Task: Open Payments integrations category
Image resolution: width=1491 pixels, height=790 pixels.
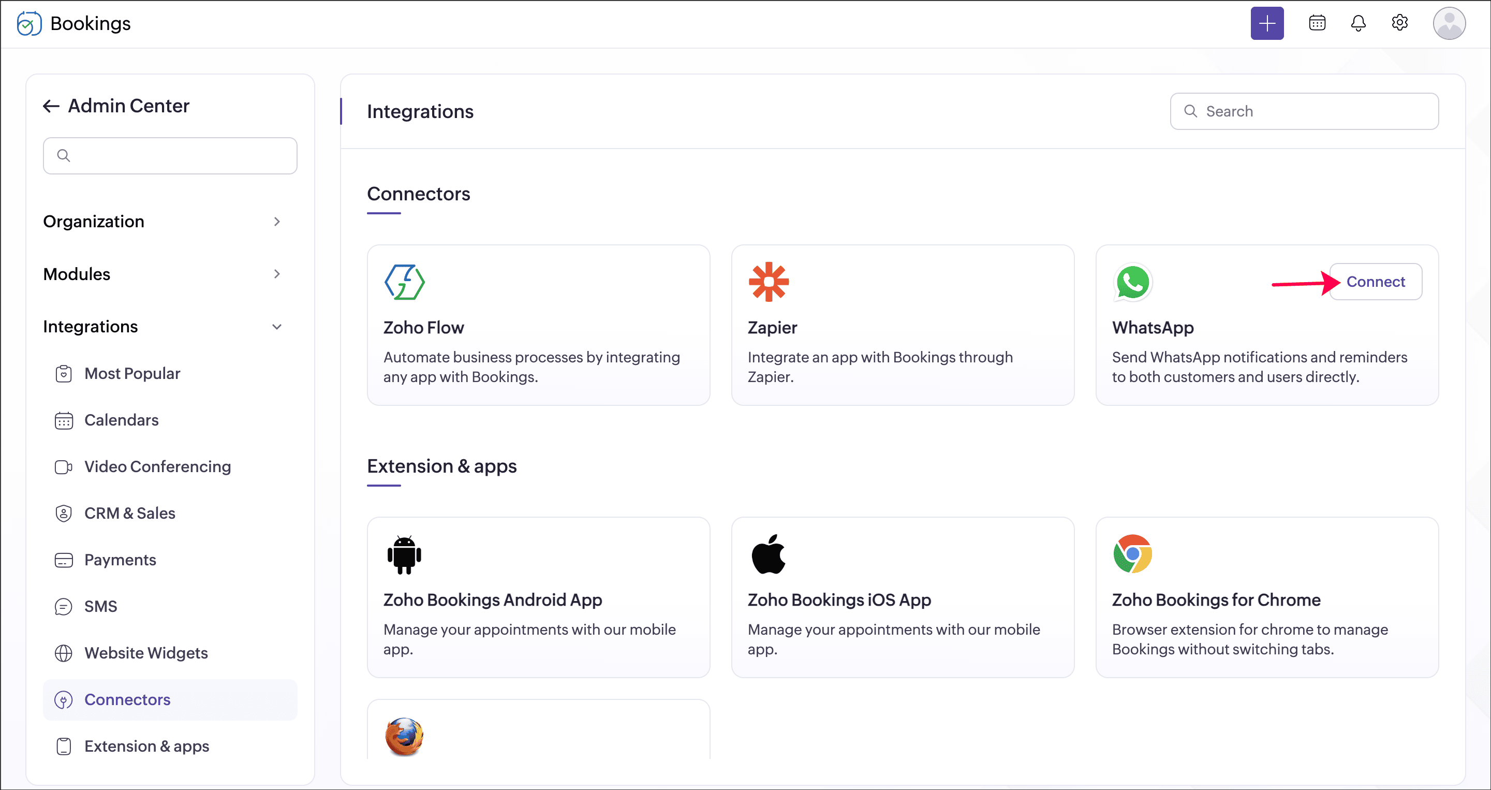Action: point(120,560)
